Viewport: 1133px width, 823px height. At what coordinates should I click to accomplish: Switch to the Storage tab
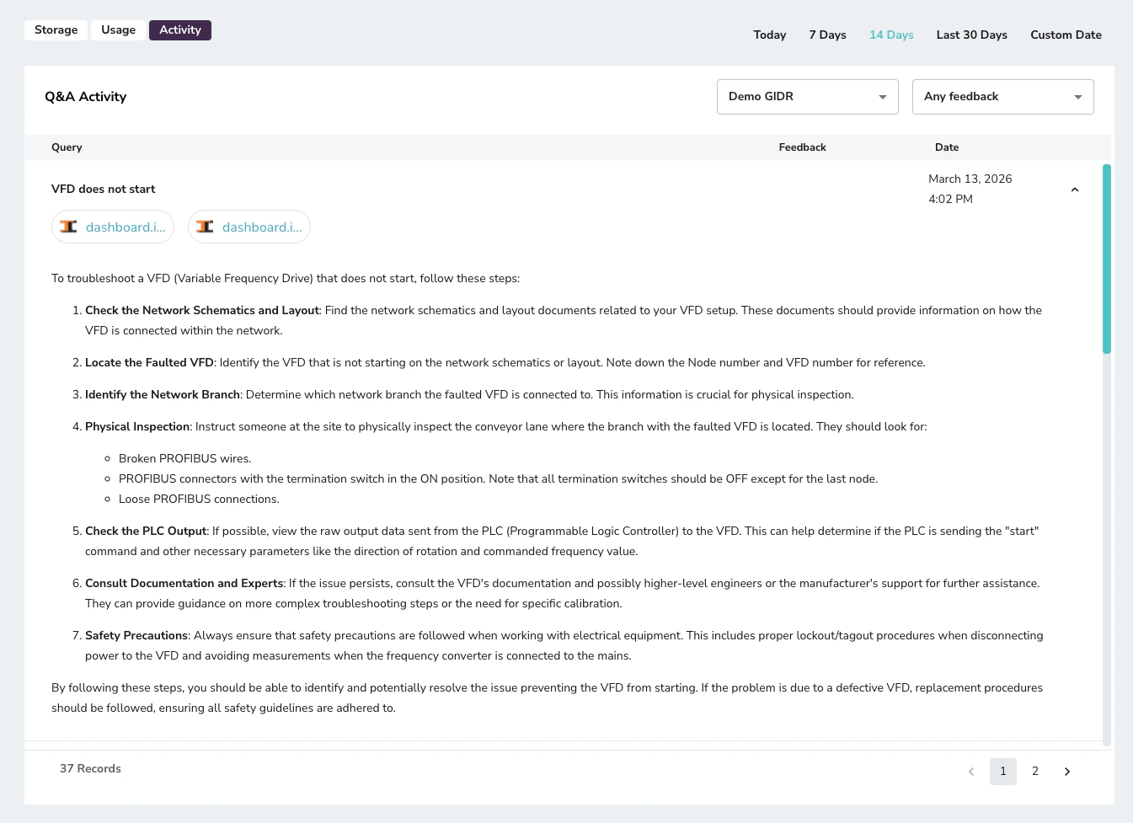coord(56,30)
